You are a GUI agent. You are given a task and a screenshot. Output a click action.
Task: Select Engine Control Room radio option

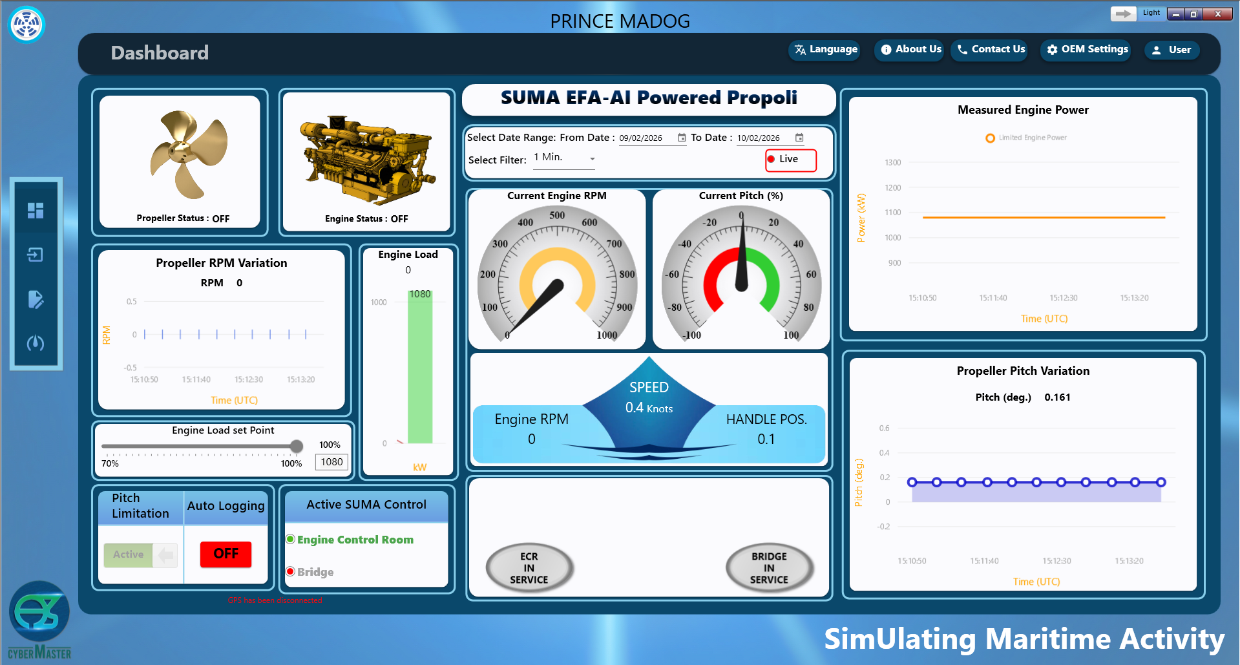[x=291, y=539]
